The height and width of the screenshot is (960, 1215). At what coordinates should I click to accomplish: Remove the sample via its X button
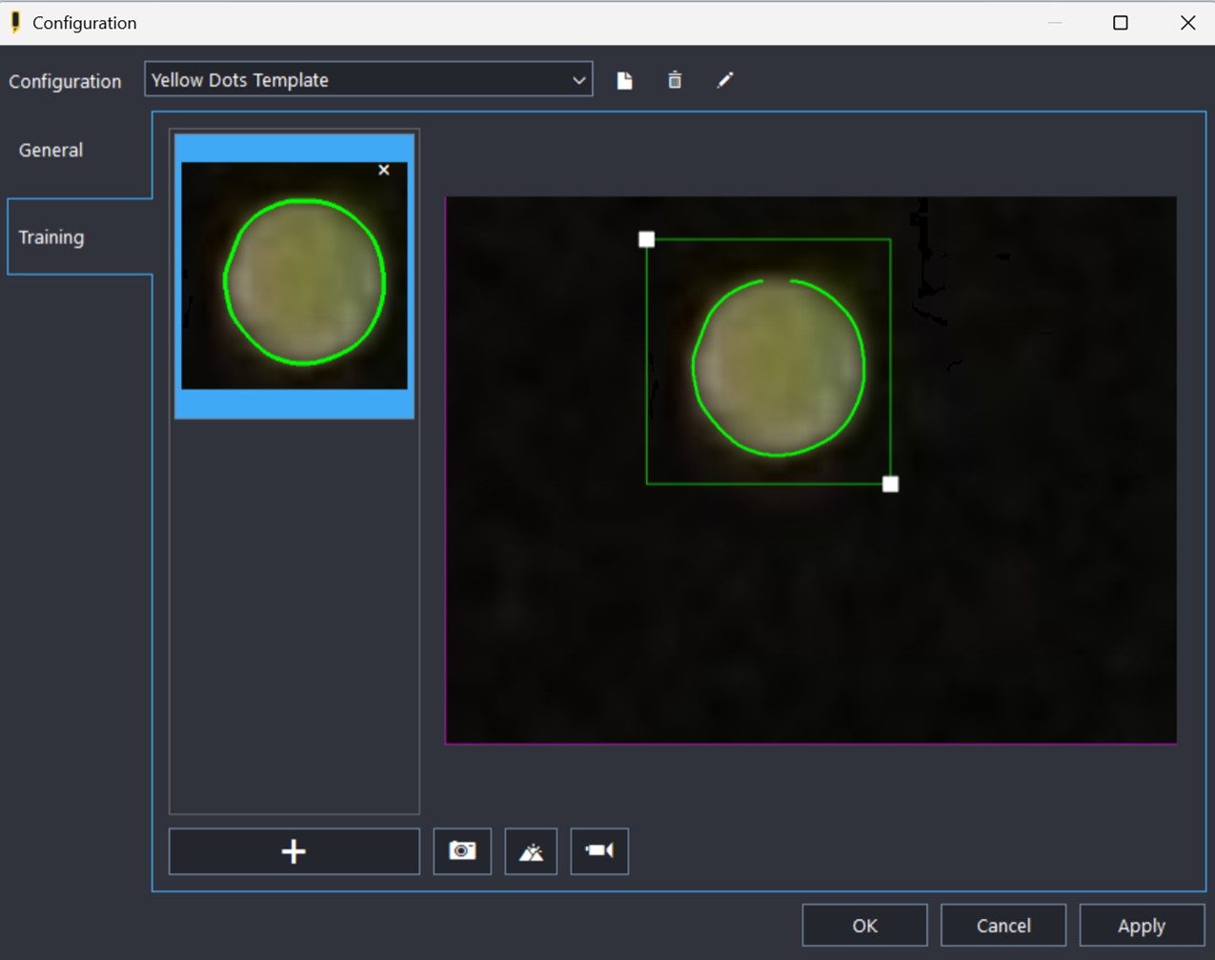[x=384, y=170]
